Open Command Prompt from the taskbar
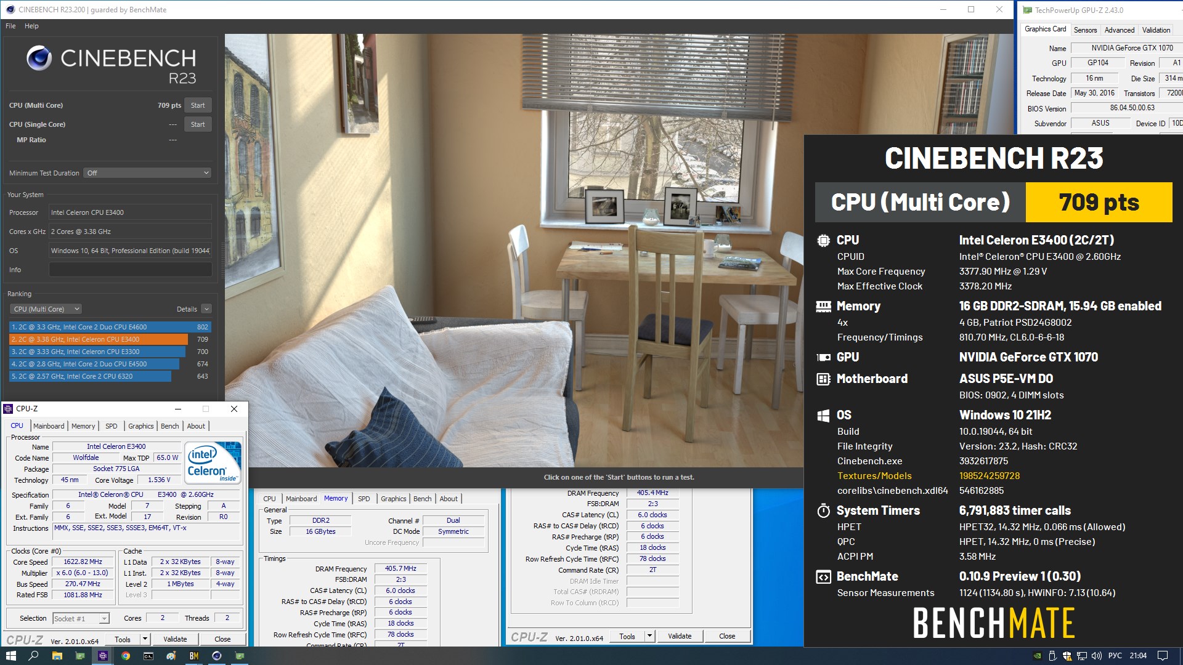 [x=148, y=656]
